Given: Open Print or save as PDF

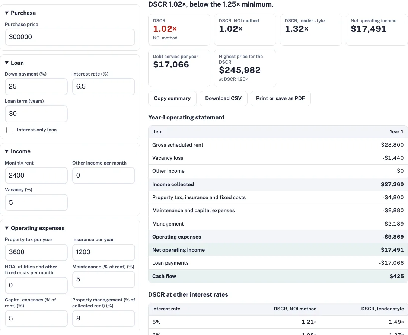Looking at the screenshot, I should 281,98.
